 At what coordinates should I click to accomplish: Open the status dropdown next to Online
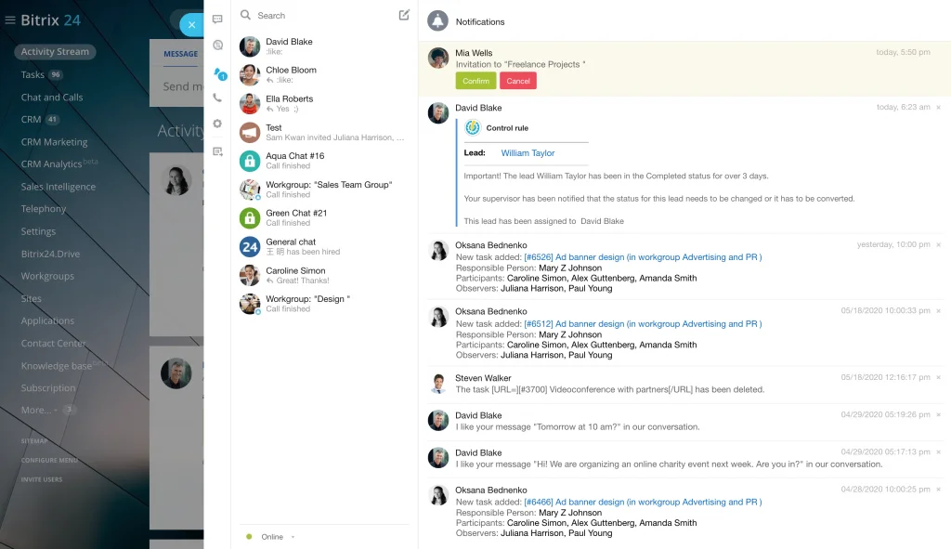tap(293, 537)
